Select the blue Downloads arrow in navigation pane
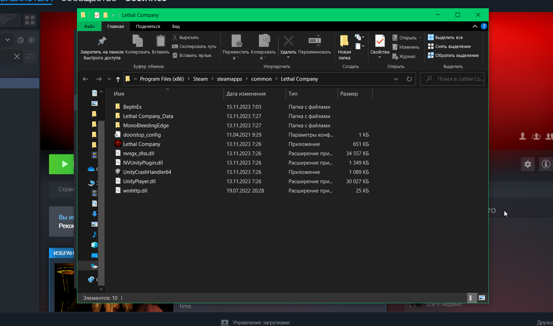Viewport: 553px width, 326px height. click(94, 214)
